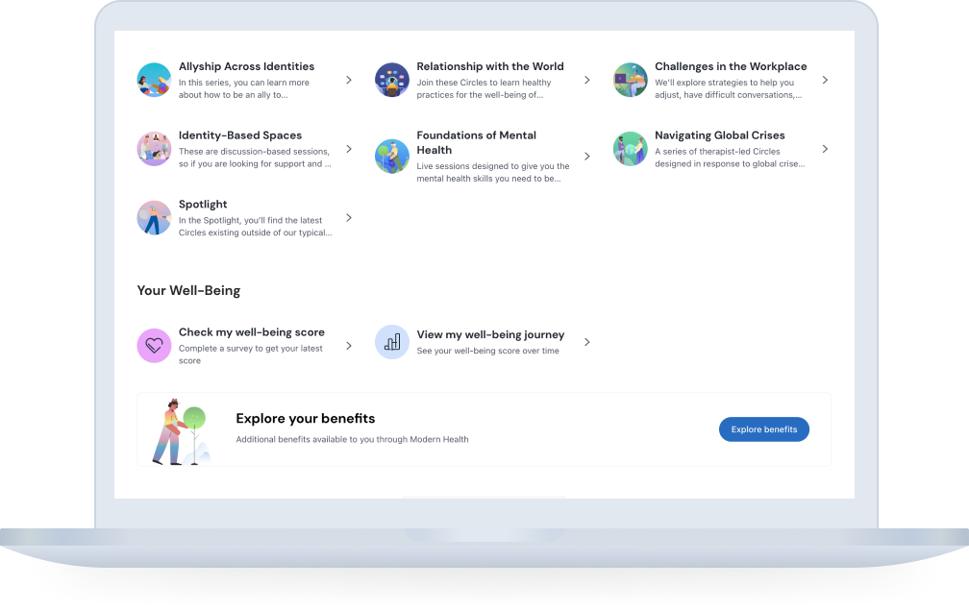Click the Allyship Across Identities circle icon
This screenshot has height=610, width=969.
pyautogui.click(x=154, y=80)
